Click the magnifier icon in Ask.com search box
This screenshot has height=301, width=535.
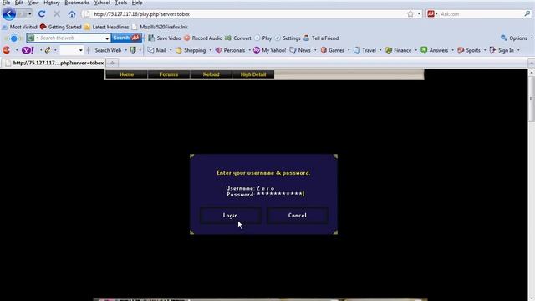[x=527, y=14]
